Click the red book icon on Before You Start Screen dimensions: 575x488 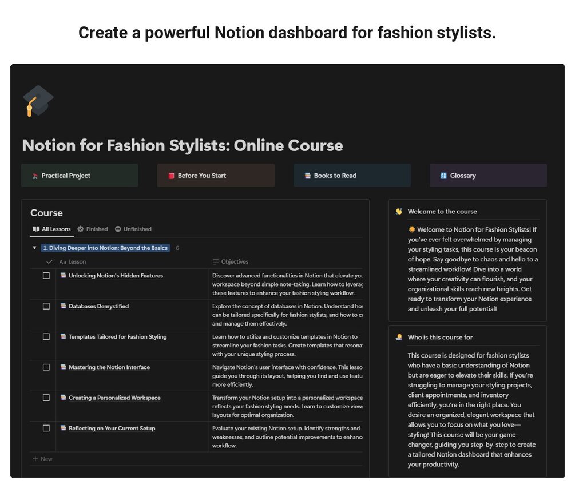pyautogui.click(x=171, y=176)
